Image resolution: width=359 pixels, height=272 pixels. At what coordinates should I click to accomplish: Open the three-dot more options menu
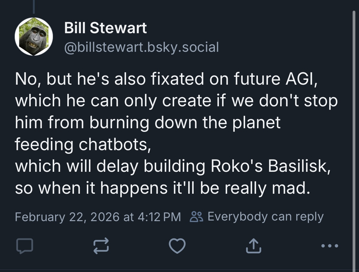point(329,246)
